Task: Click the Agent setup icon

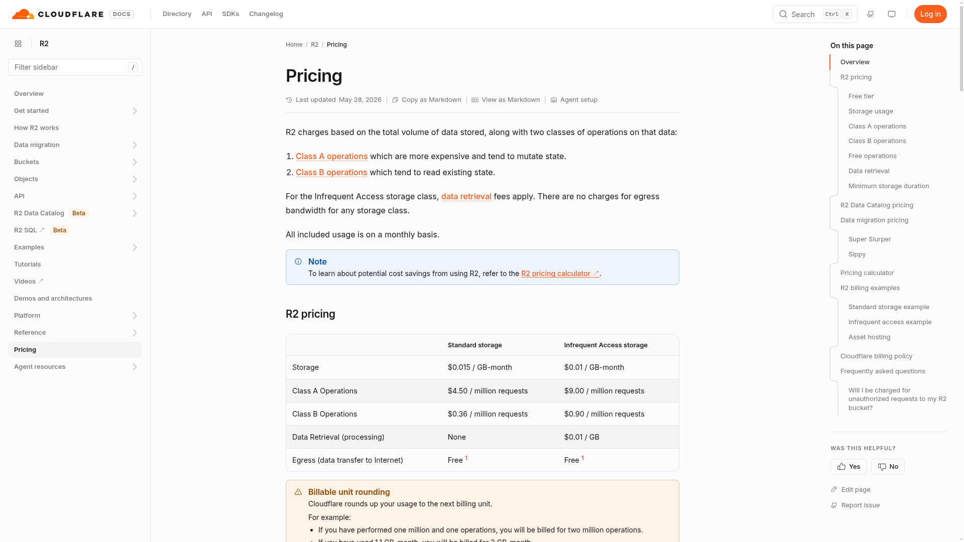Action: (554, 100)
